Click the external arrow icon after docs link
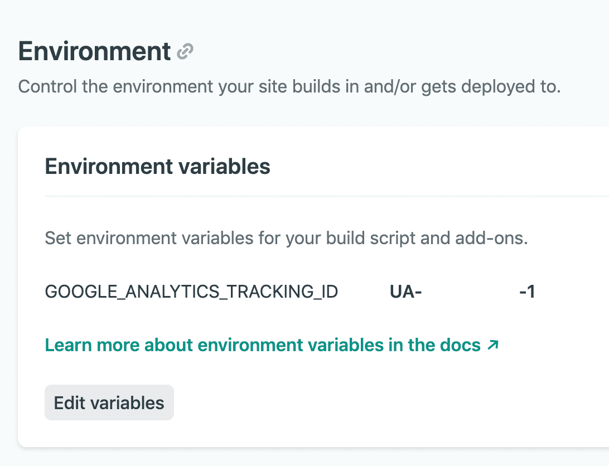The height and width of the screenshot is (466, 609). coord(492,345)
